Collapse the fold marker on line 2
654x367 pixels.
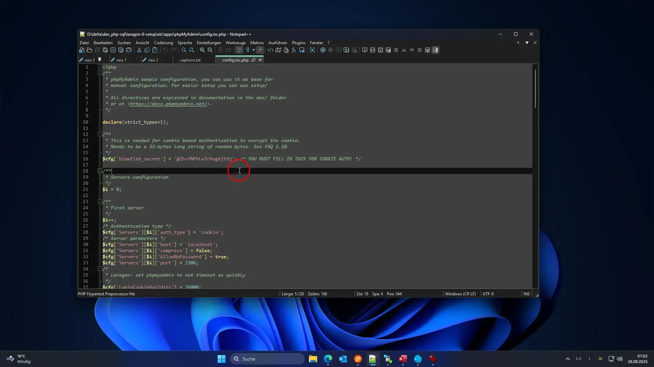click(x=100, y=73)
